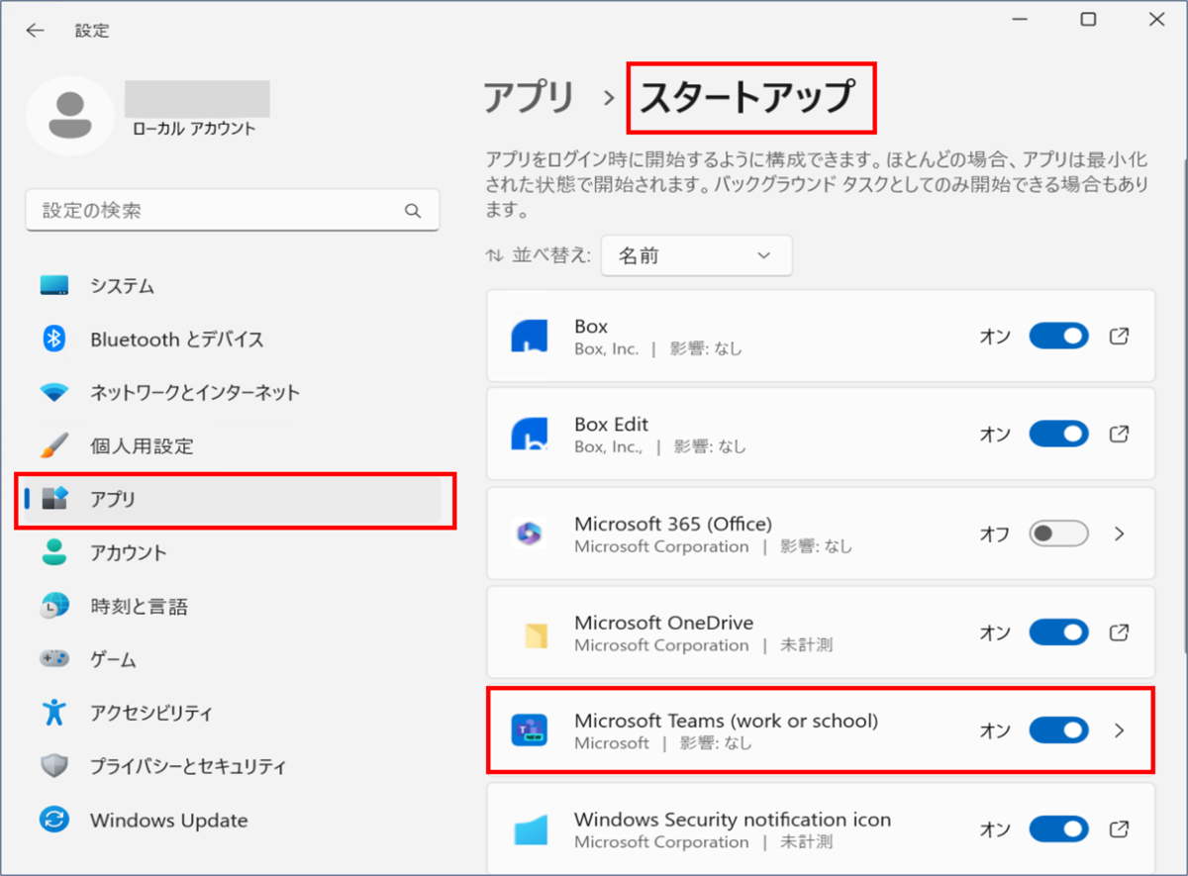Turn on Microsoft 365 (Office) startup toggle

point(1058,534)
